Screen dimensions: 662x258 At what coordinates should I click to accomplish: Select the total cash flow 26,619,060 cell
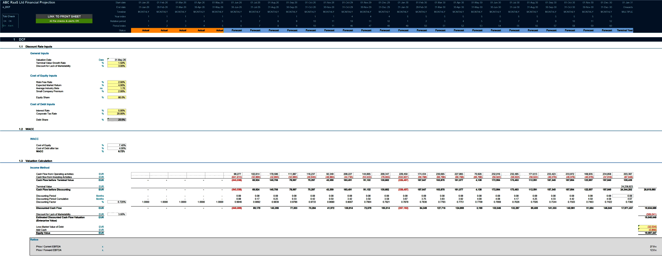tap(650, 190)
